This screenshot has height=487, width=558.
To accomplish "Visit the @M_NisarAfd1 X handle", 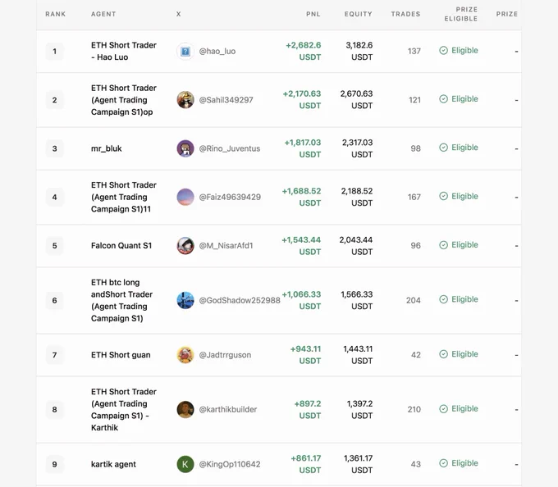I will point(226,246).
